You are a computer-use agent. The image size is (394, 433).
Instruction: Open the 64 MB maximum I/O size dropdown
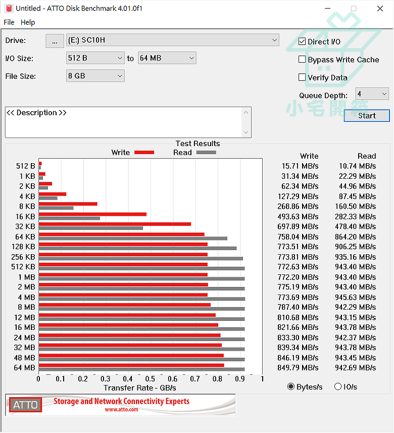pos(167,58)
